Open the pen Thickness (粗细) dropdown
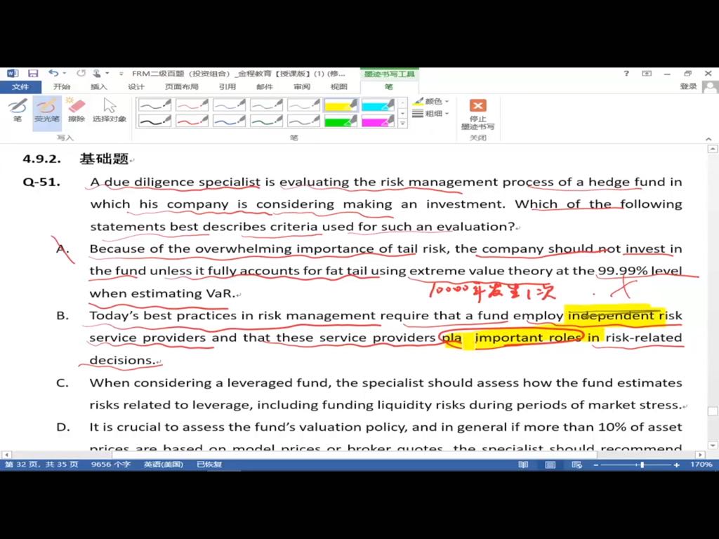The height and width of the screenshot is (539, 719). [431, 114]
